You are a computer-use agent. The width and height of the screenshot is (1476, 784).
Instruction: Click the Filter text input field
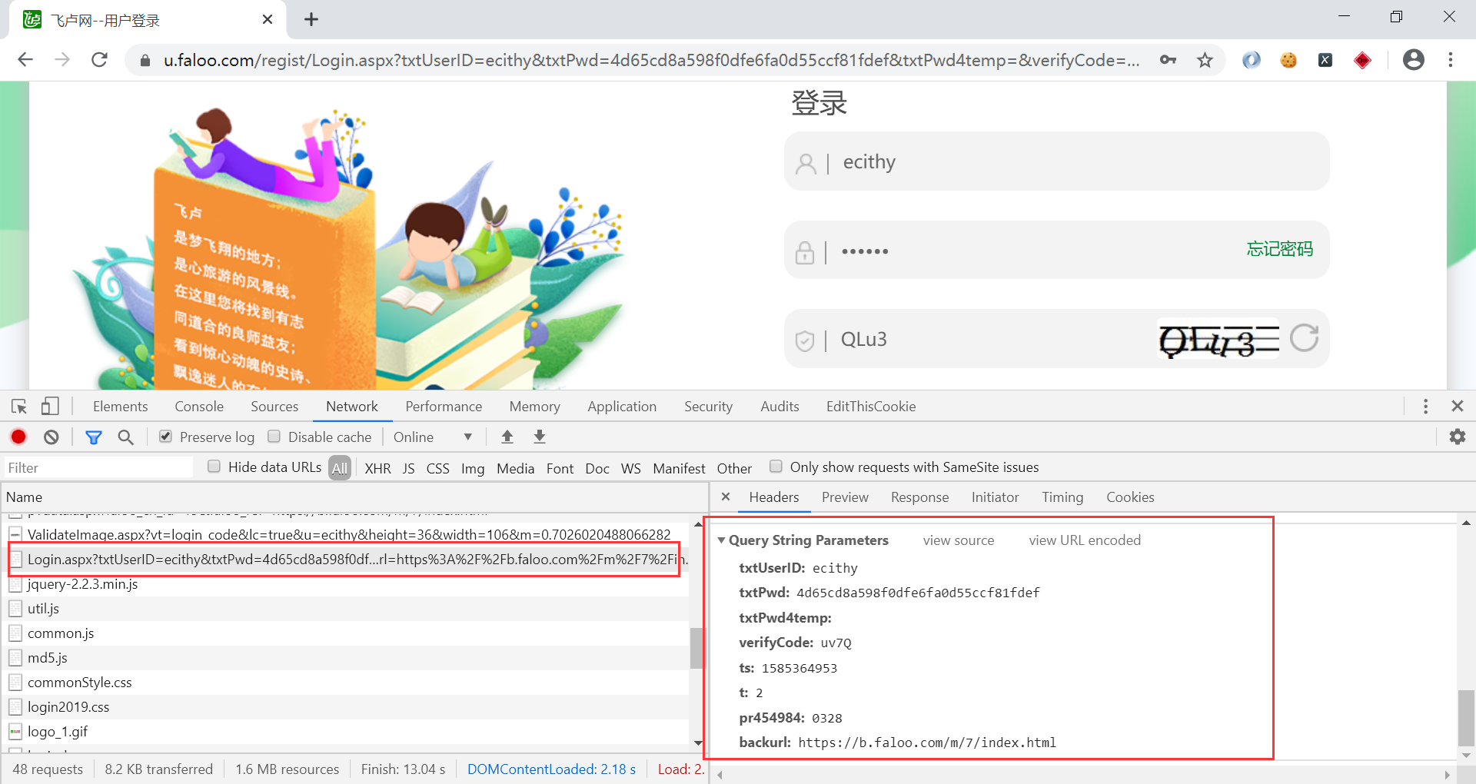tap(98, 467)
